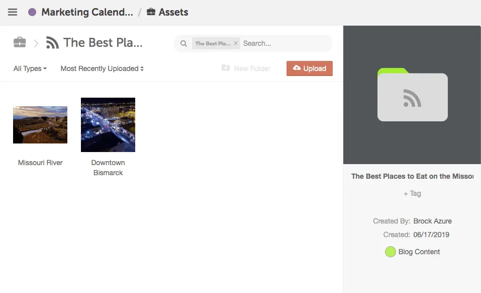Select the Missouri River image thumbnail
Image resolution: width=481 pixels, height=293 pixels.
point(40,125)
